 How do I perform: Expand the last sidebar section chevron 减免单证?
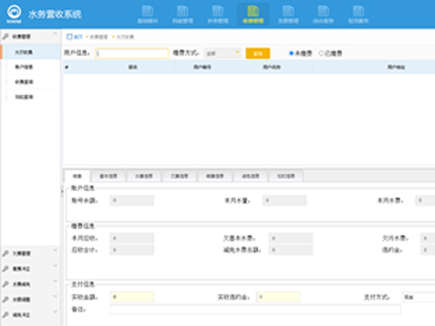(55, 312)
